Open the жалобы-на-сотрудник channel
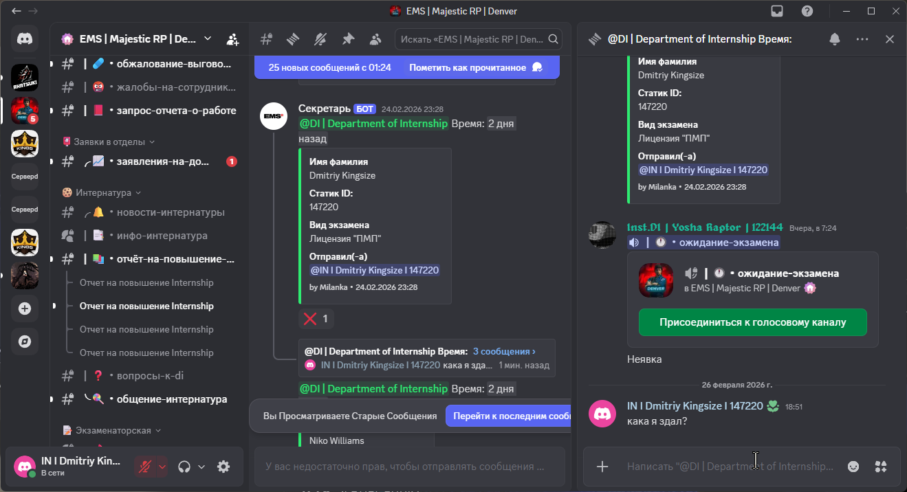The width and height of the screenshot is (907, 492). pos(149,87)
